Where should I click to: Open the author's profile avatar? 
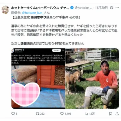tap(5, 10)
